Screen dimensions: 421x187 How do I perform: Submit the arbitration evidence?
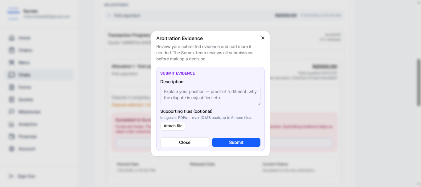click(x=236, y=142)
